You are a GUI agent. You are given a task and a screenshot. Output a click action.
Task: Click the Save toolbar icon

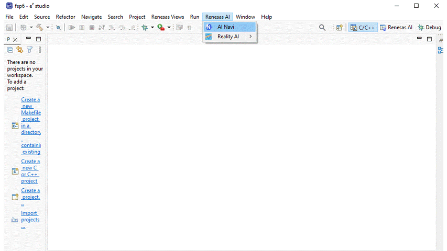click(9, 27)
